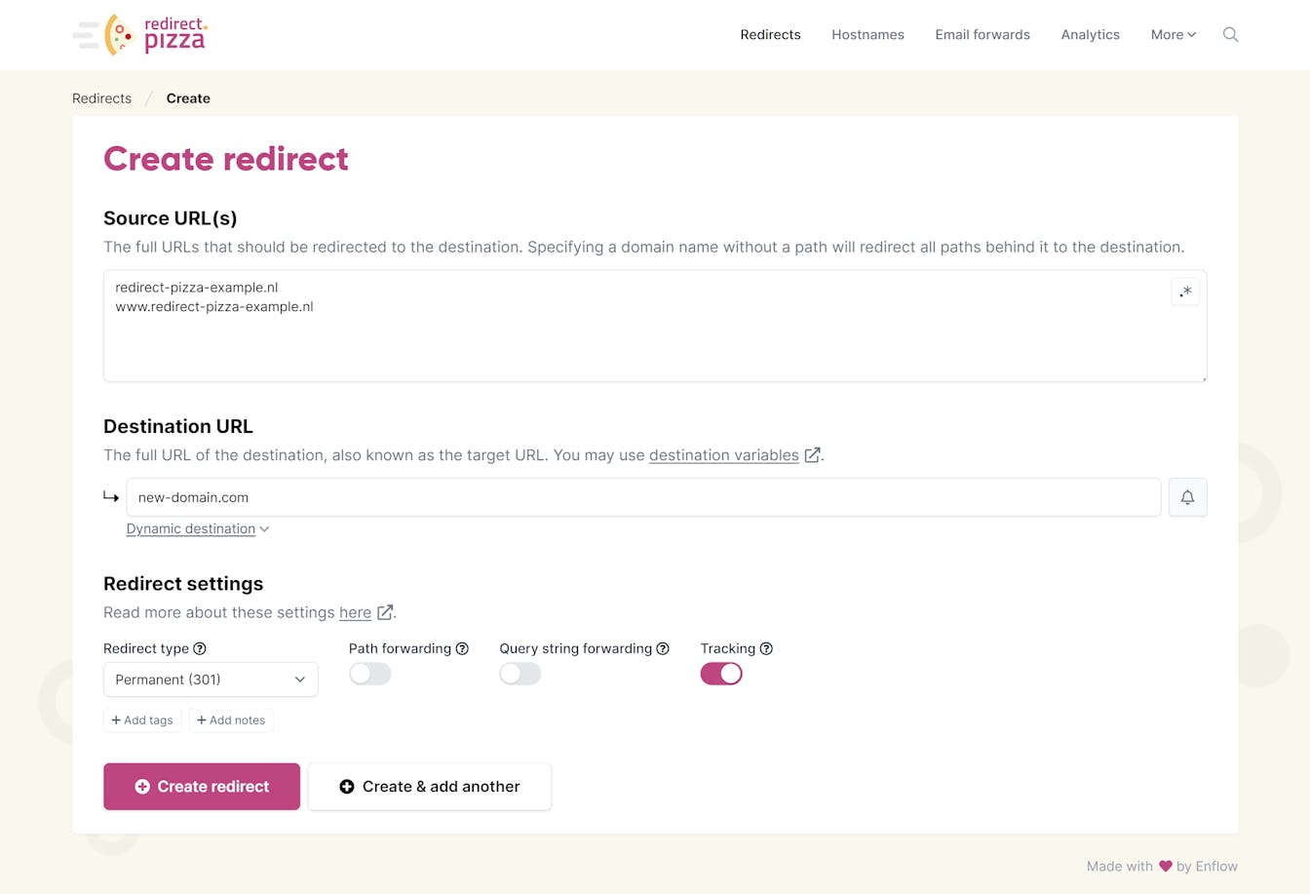
Task: Open search using the magnifier icon
Action: pos(1230,34)
